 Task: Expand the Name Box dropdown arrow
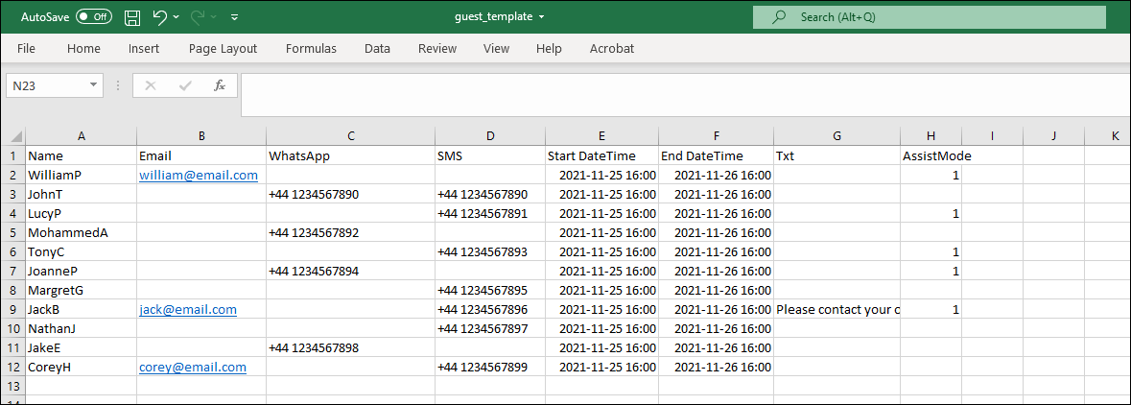(x=93, y=85)
